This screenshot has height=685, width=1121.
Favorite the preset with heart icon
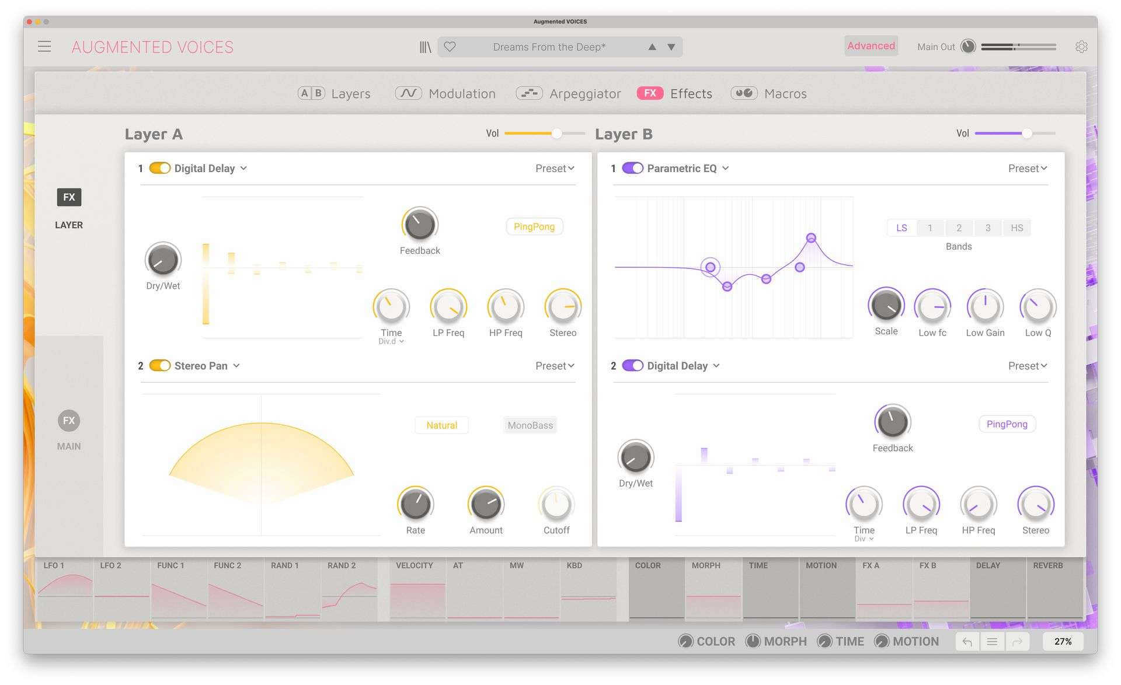click(450, 47)
